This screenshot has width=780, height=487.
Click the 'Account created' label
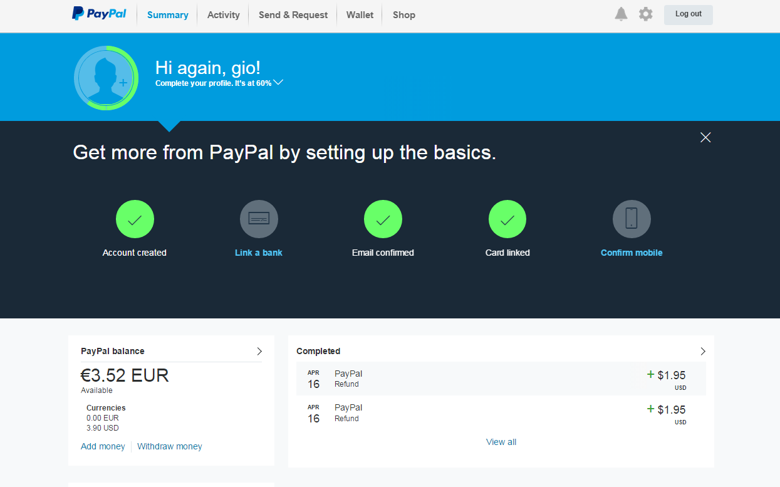point(135,253)
